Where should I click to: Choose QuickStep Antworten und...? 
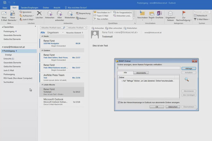coord(122,16)
